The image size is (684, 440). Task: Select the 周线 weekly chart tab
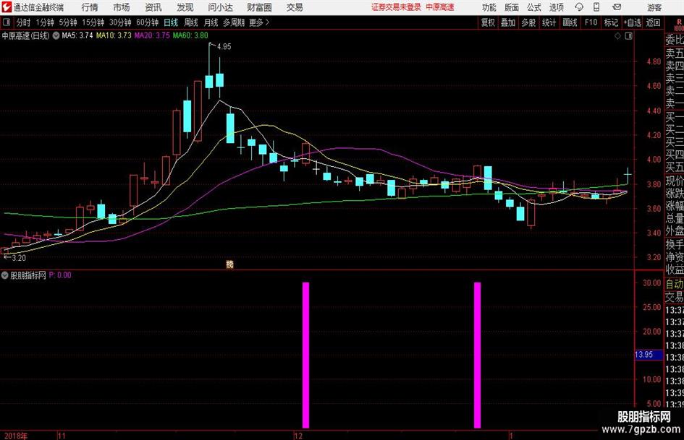[x=190, y=22]
